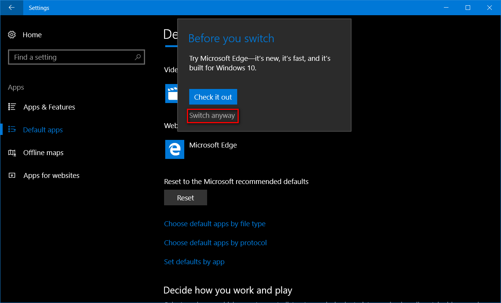Click the back arrow in title bar
This screenshot has width=501, height=303.
click(x=11, y=8)
